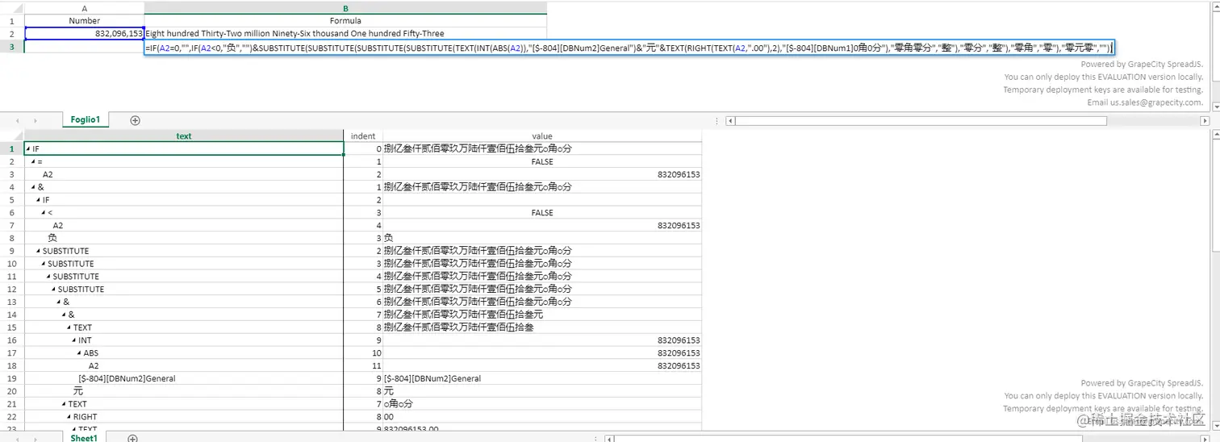The image size is (1220, 442).
Task: Select the 'SUBSTITUTE' text in row 11
Action: click(76, 277)
